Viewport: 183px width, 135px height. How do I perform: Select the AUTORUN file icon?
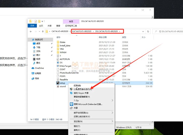[x=58, y=59]
